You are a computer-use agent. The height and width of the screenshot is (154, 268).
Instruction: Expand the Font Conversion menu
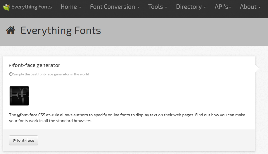115,7
